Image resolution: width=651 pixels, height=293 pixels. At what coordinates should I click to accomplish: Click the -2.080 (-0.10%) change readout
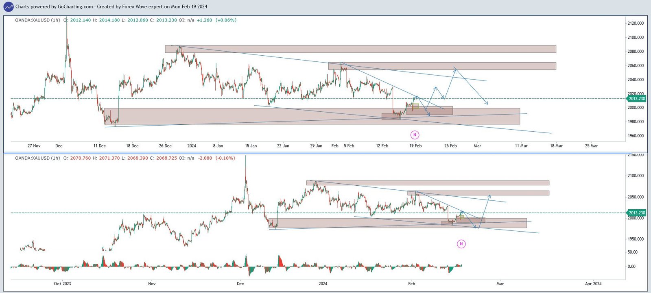[216, 158]
